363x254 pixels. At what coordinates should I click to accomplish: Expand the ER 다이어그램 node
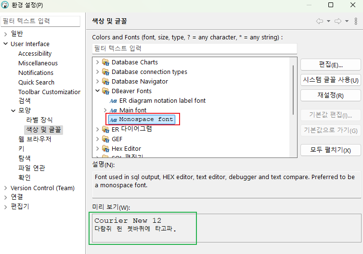coord(97,129)
